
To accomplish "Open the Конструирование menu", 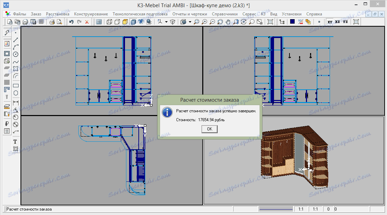I will pos(91,14).
